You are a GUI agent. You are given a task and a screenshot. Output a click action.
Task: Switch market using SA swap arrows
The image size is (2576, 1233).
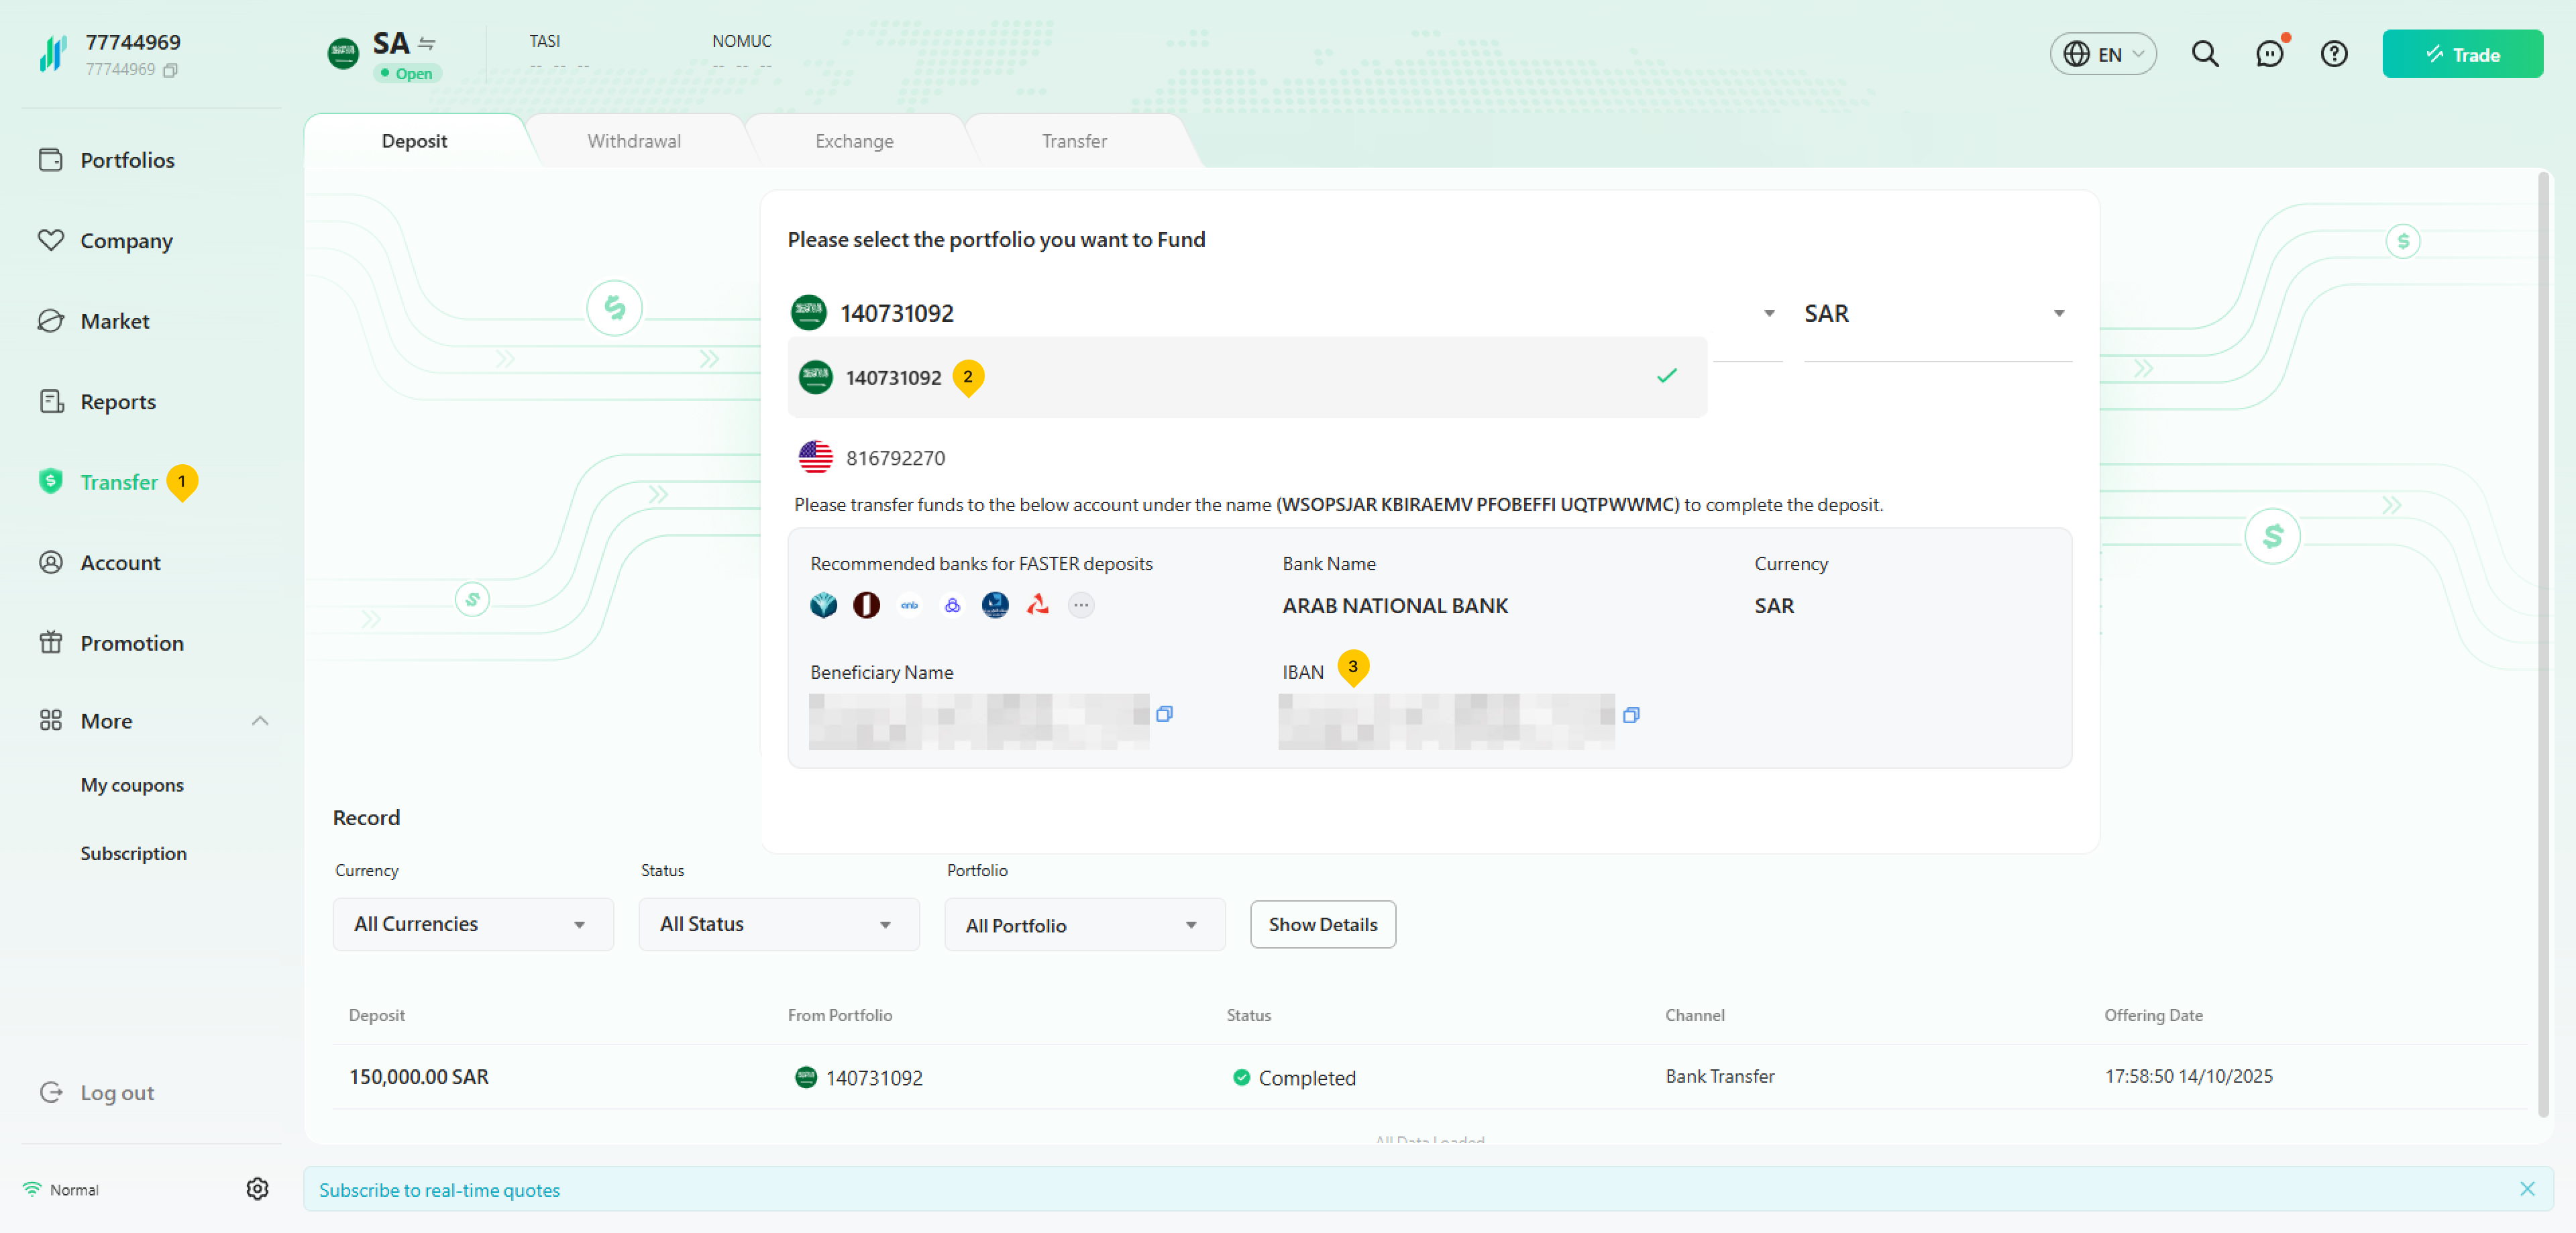click(x=427, y=43)
